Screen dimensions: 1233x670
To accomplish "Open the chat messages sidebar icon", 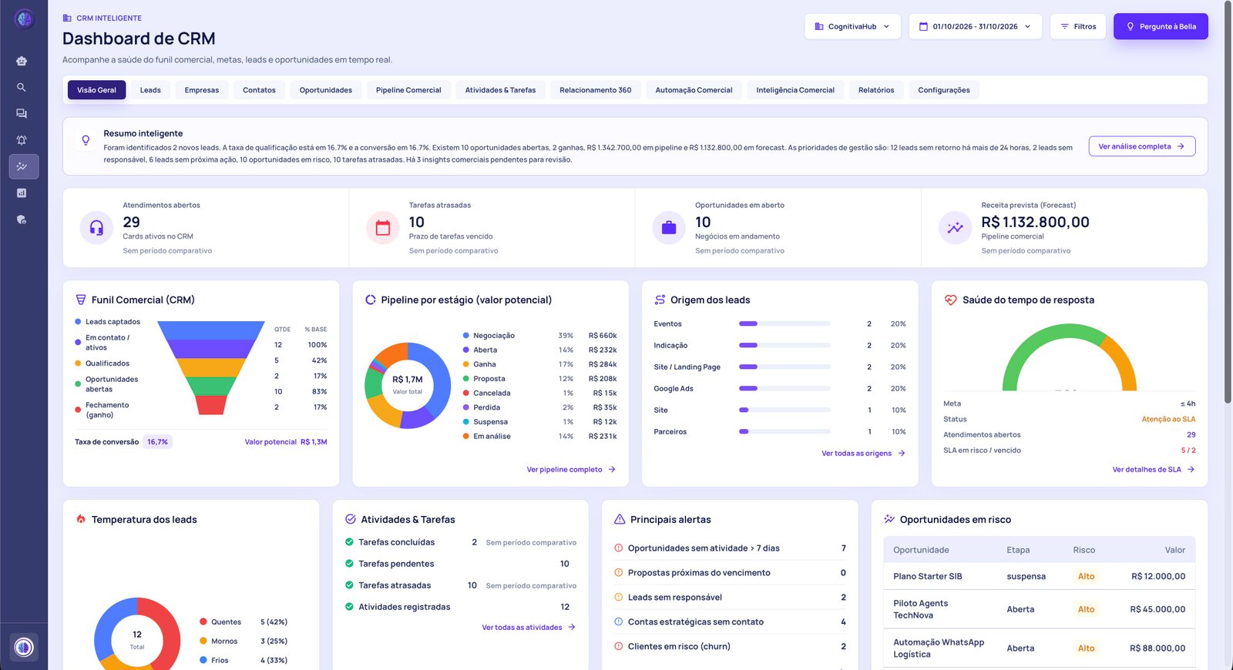I will 22,114.
